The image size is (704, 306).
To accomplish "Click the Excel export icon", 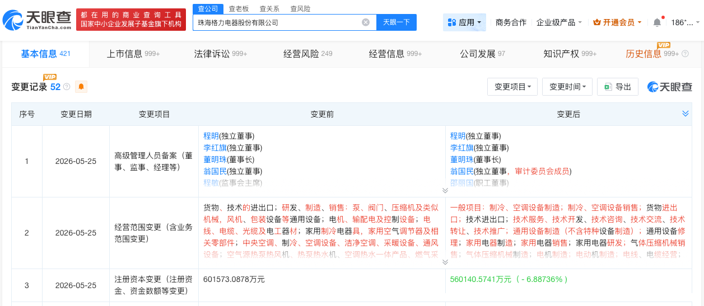I will 608,87.
